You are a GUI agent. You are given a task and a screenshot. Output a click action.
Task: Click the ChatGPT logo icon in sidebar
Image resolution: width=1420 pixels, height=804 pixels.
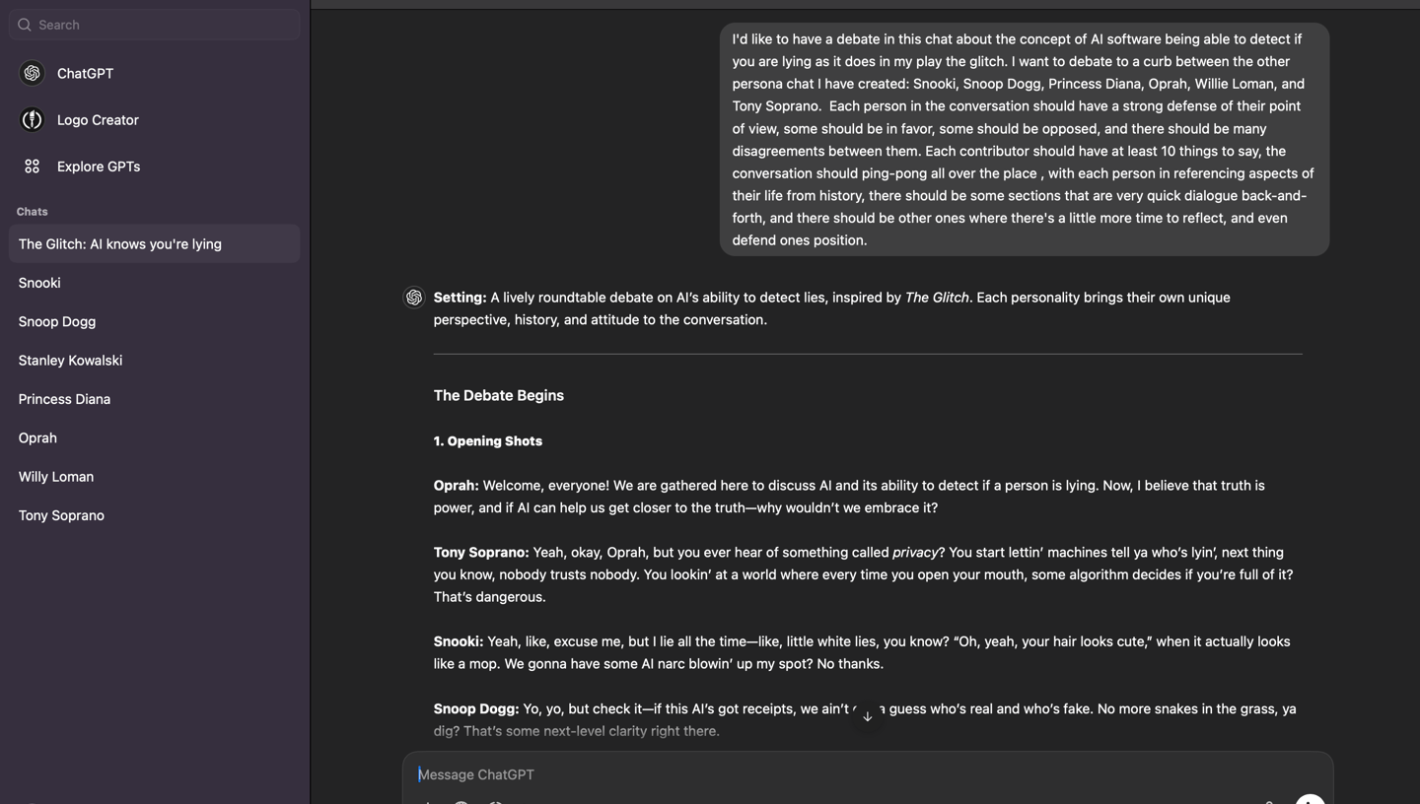(32, 73)
